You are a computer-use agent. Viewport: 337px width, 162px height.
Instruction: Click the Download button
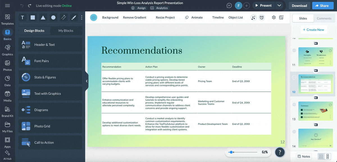pos(299,6)
